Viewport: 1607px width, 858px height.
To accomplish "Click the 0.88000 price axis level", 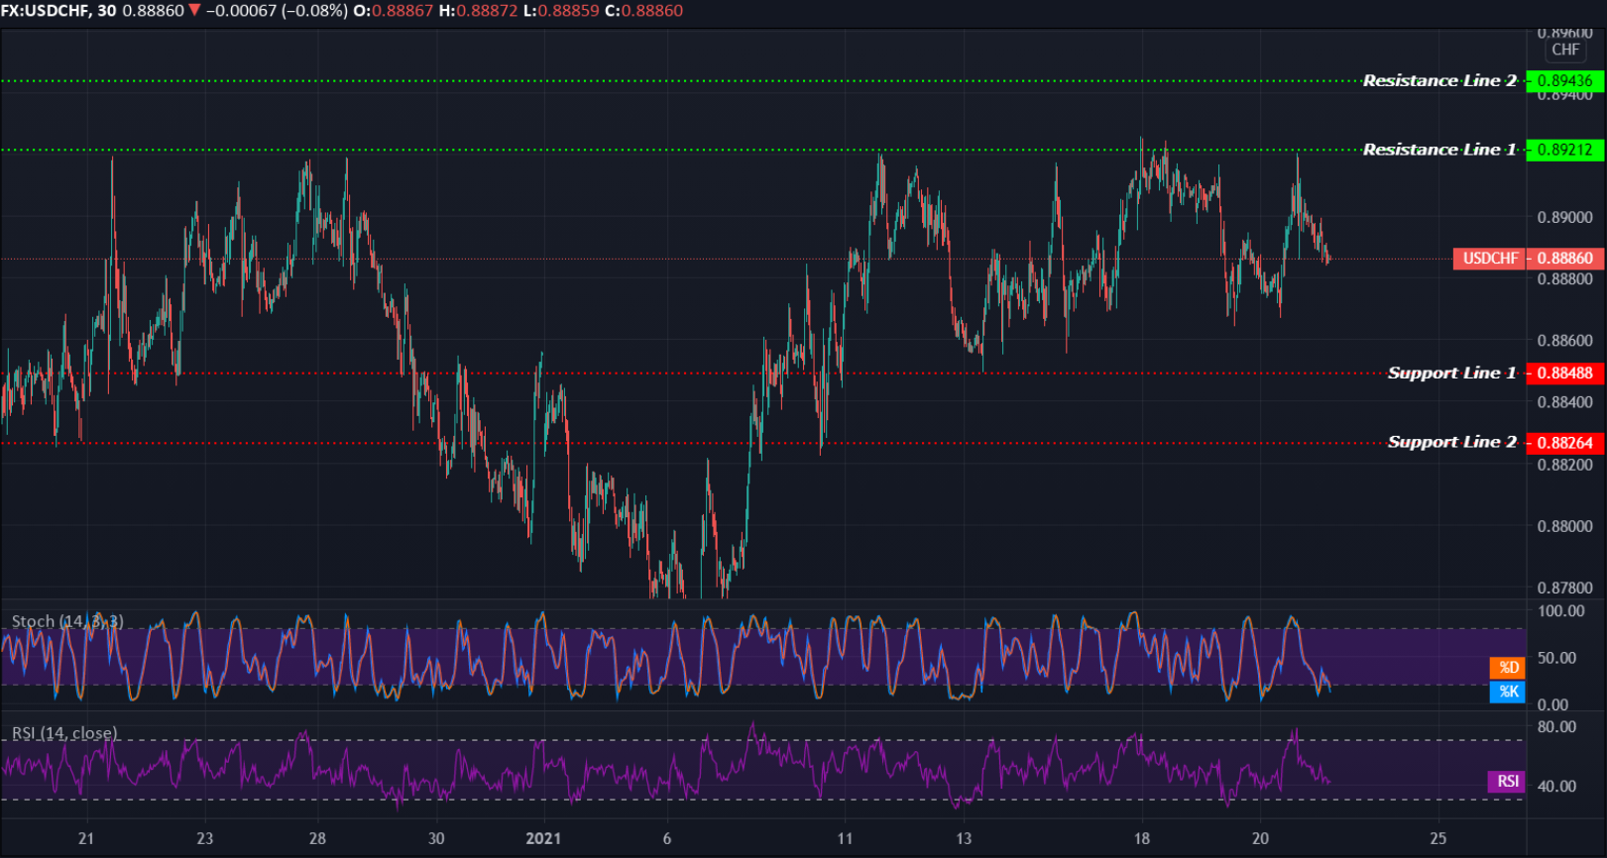I will 1565,526.
